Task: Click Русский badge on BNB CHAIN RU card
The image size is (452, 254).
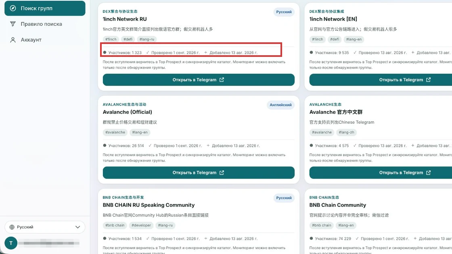Action: (x=284, y=198)
